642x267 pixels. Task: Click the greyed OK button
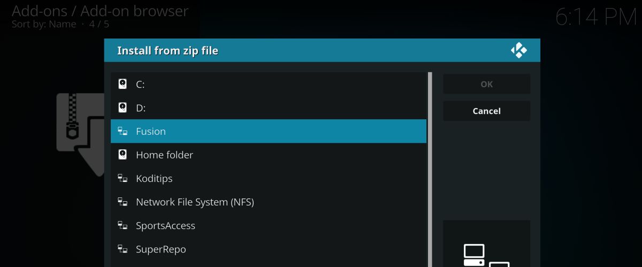487,84
